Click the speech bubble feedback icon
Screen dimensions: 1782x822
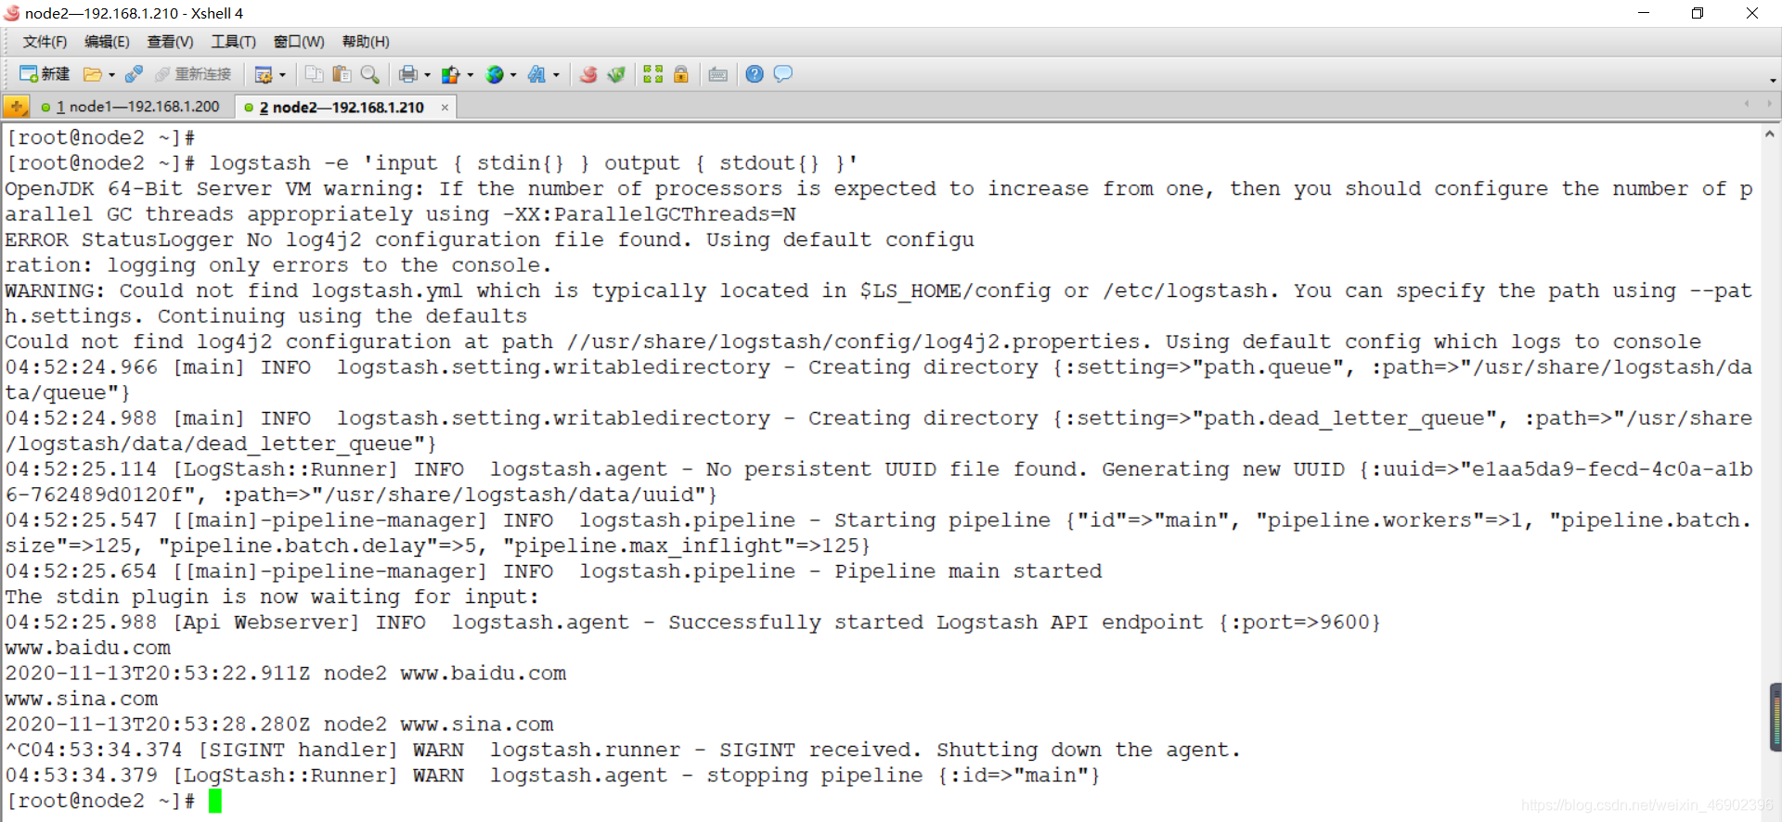click(783, 74)
